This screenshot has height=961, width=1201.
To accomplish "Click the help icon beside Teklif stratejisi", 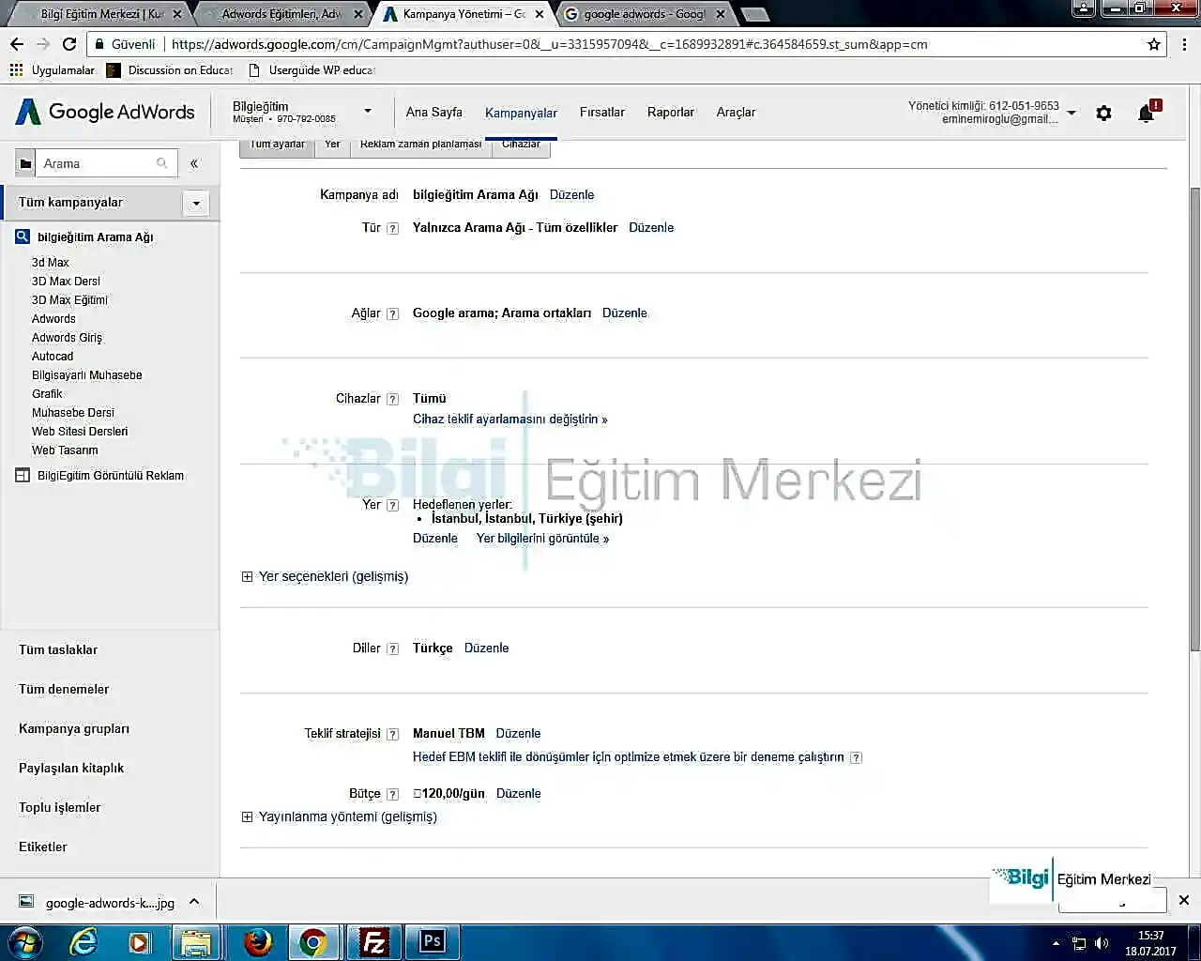I will coord(393,734).
